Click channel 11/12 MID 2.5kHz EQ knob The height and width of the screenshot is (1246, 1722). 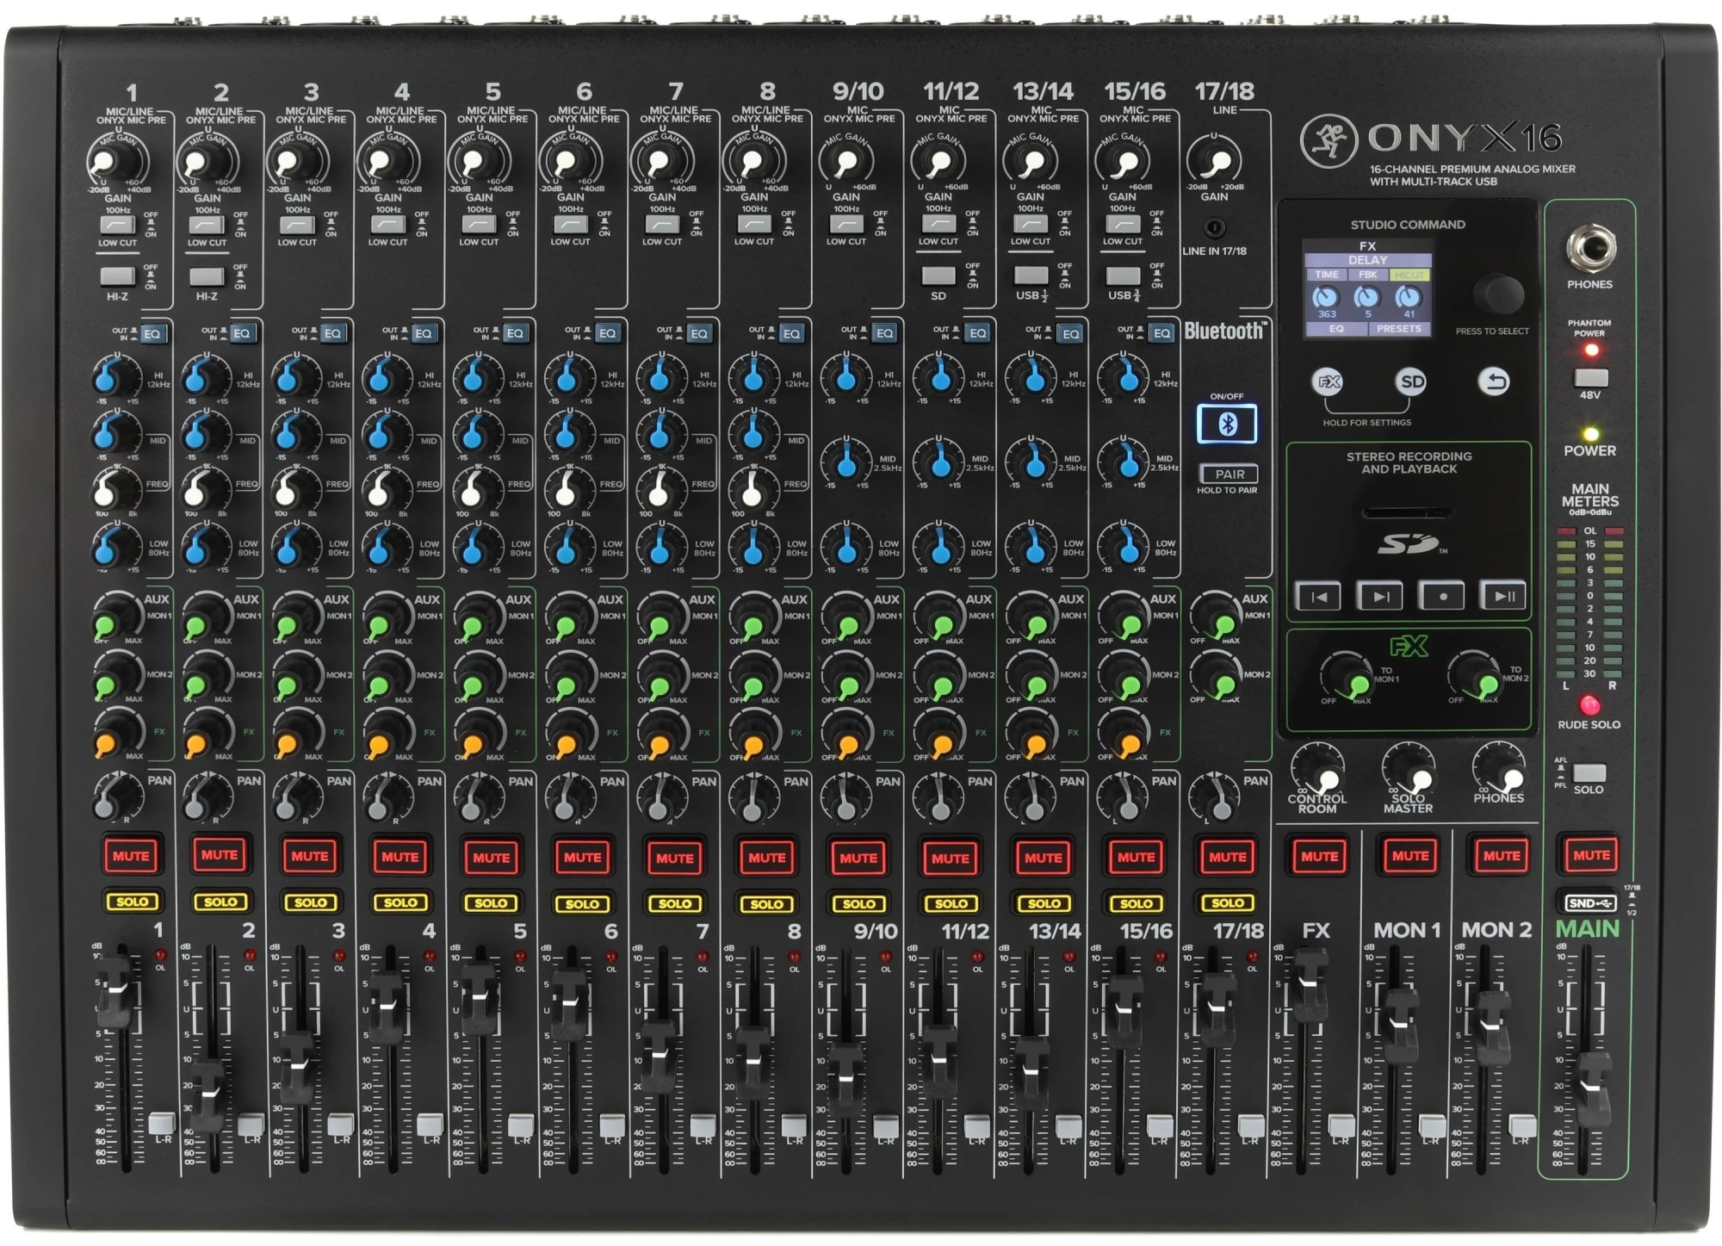(x=939, y=462)
